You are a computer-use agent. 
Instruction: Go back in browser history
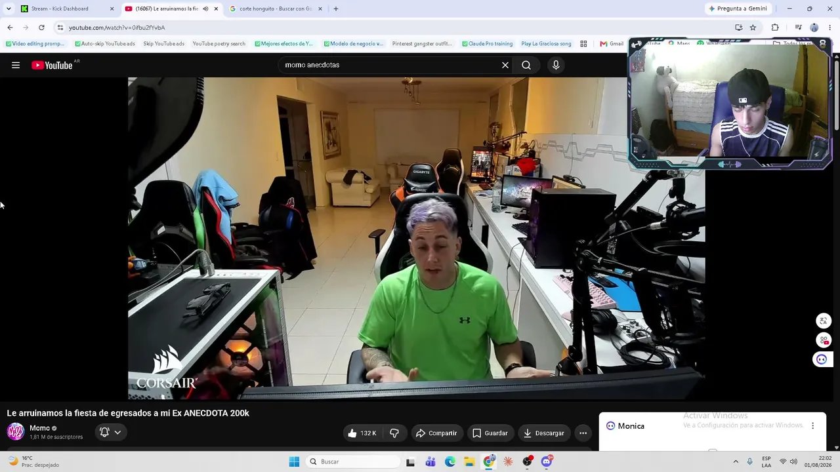[x=10, y=28]
